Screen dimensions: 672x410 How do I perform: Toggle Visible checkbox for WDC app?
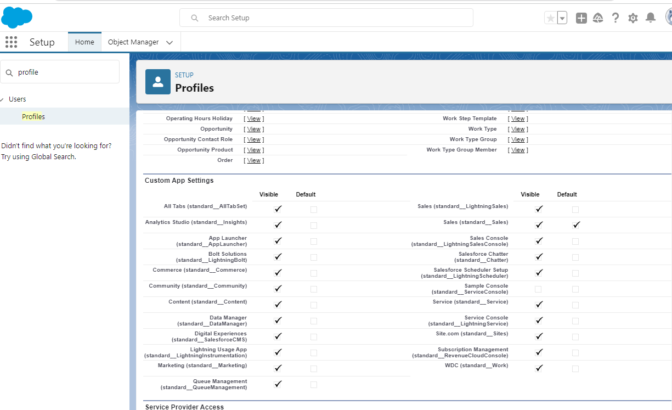click(x=539, y=368)
